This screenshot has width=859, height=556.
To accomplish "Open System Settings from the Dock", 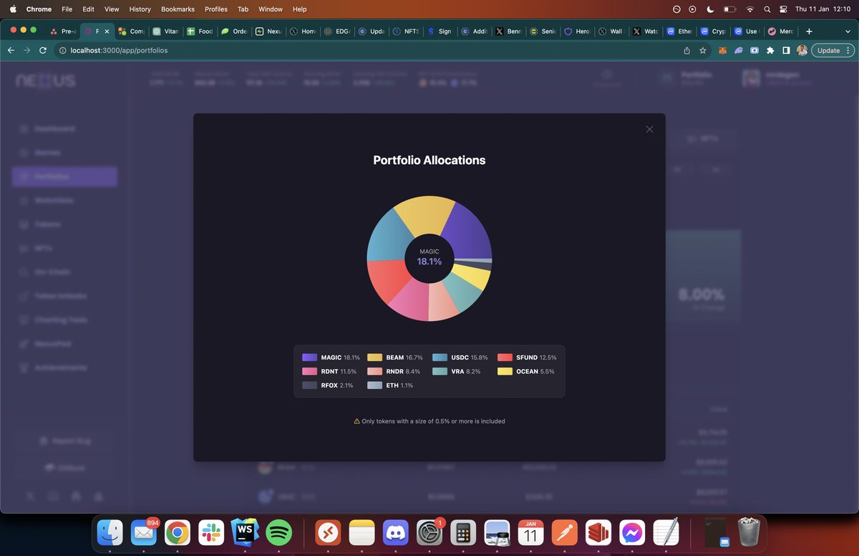I will pos(429,533).
